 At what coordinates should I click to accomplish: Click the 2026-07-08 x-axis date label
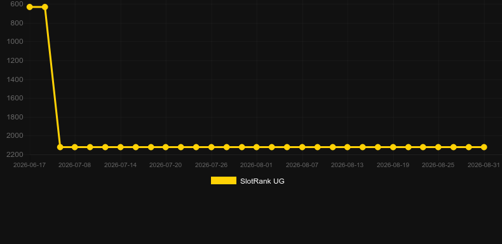(74, 165)
